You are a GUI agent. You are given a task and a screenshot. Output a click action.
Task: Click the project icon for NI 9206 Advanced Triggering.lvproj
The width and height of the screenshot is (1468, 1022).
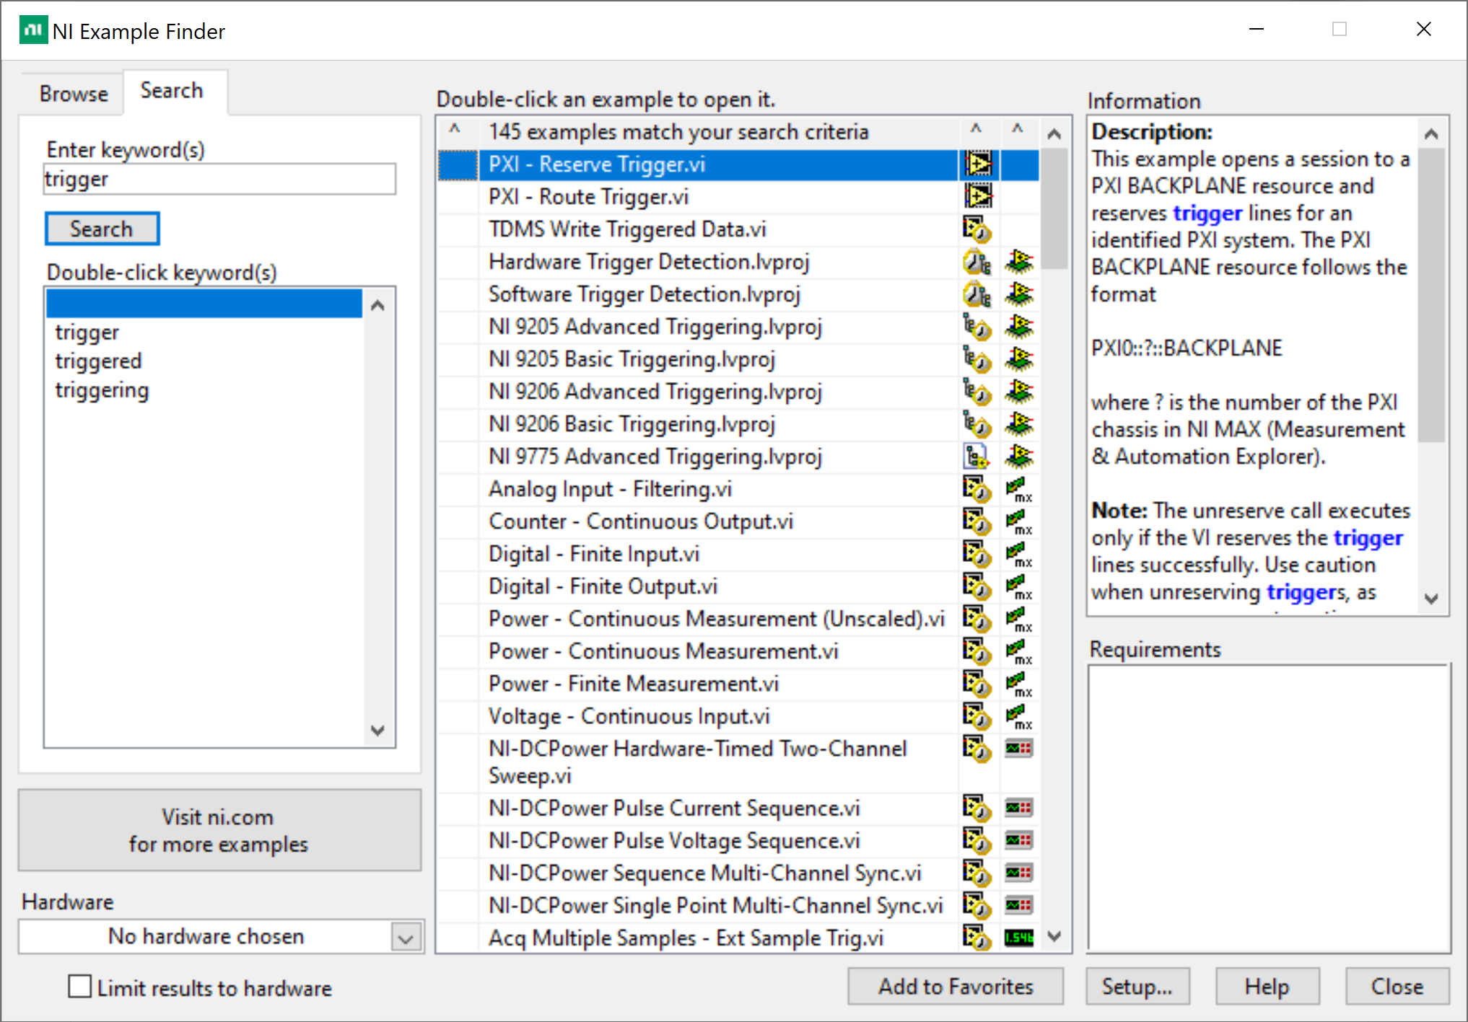point(977,392)
